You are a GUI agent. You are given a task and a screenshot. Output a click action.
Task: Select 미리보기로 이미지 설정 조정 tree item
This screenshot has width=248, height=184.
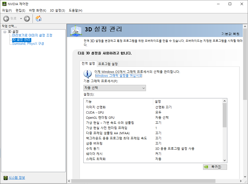(32, 35)
